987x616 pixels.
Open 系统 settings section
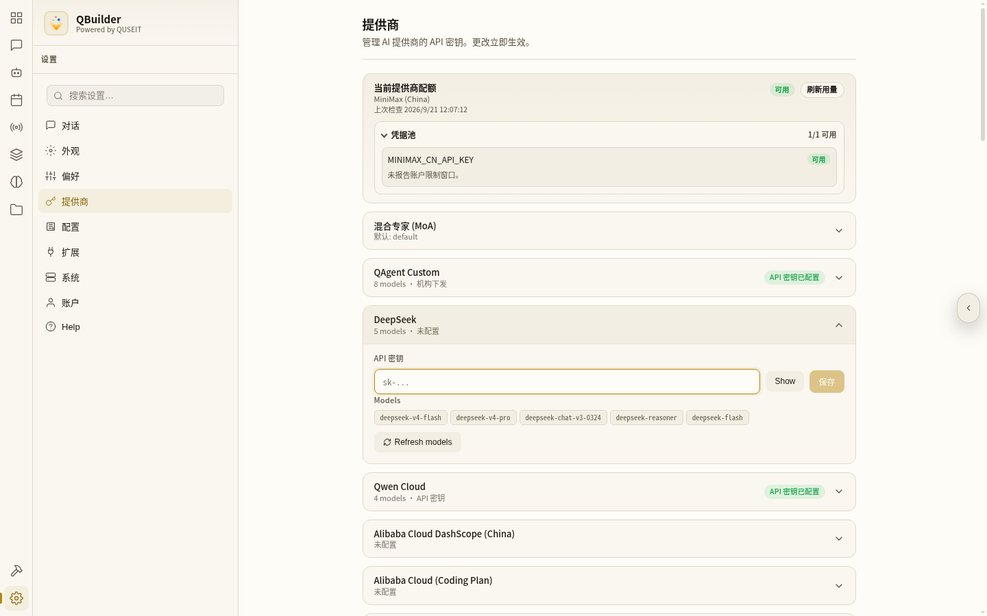135,277
